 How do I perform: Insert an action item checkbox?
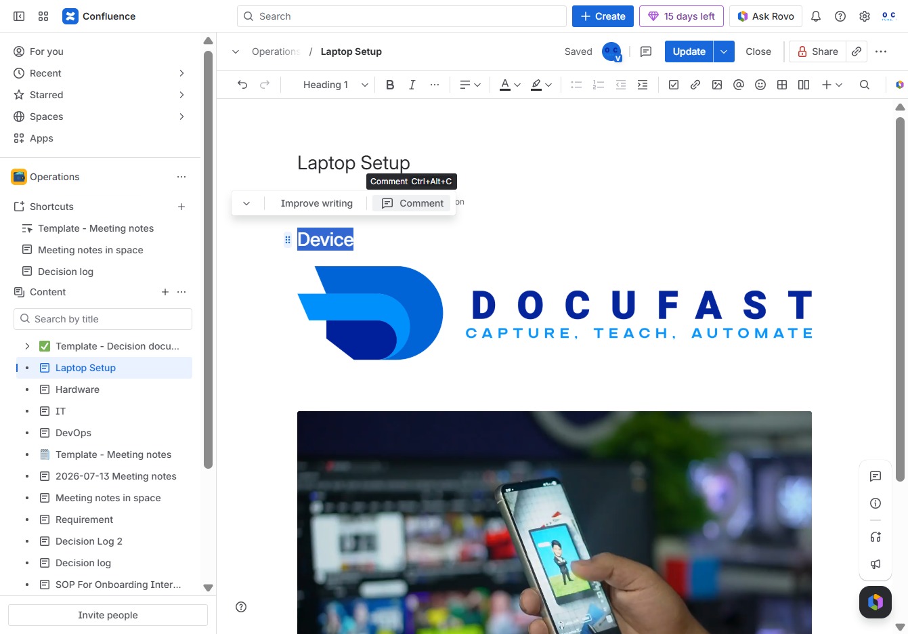tap(674, 85)
